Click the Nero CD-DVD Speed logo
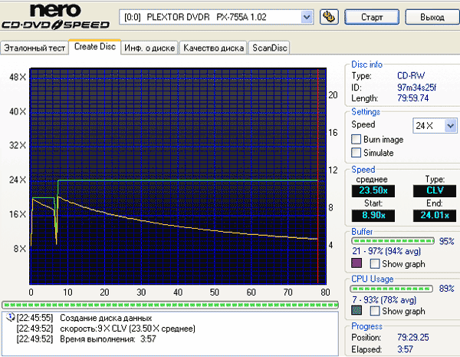This screenshot has height=357, width=460. click(x=55, y=17)
